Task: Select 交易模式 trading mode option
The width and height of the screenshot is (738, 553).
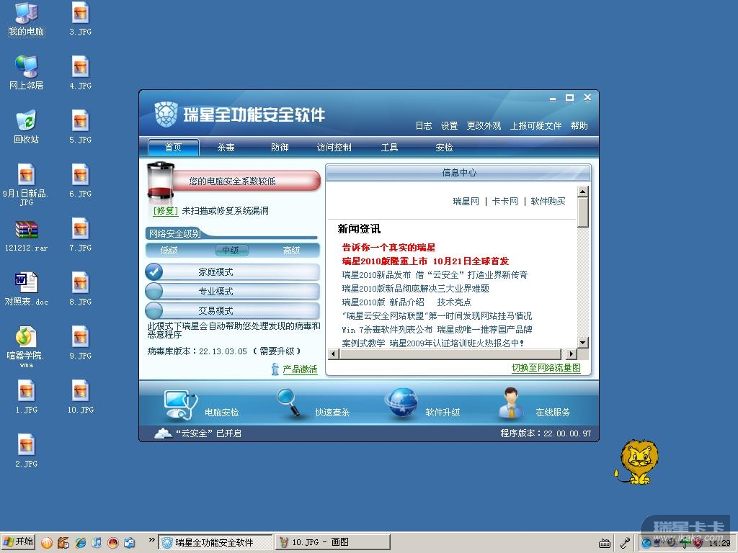Action: [233, 310]
